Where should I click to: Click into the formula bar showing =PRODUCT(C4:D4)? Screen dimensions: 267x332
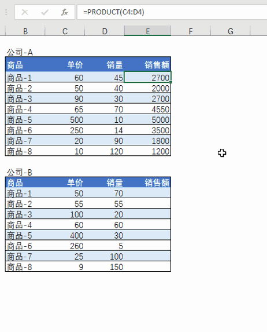pyautogui.click(x=172, y=12)
